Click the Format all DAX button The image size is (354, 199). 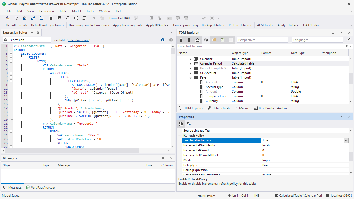point(119,18)
